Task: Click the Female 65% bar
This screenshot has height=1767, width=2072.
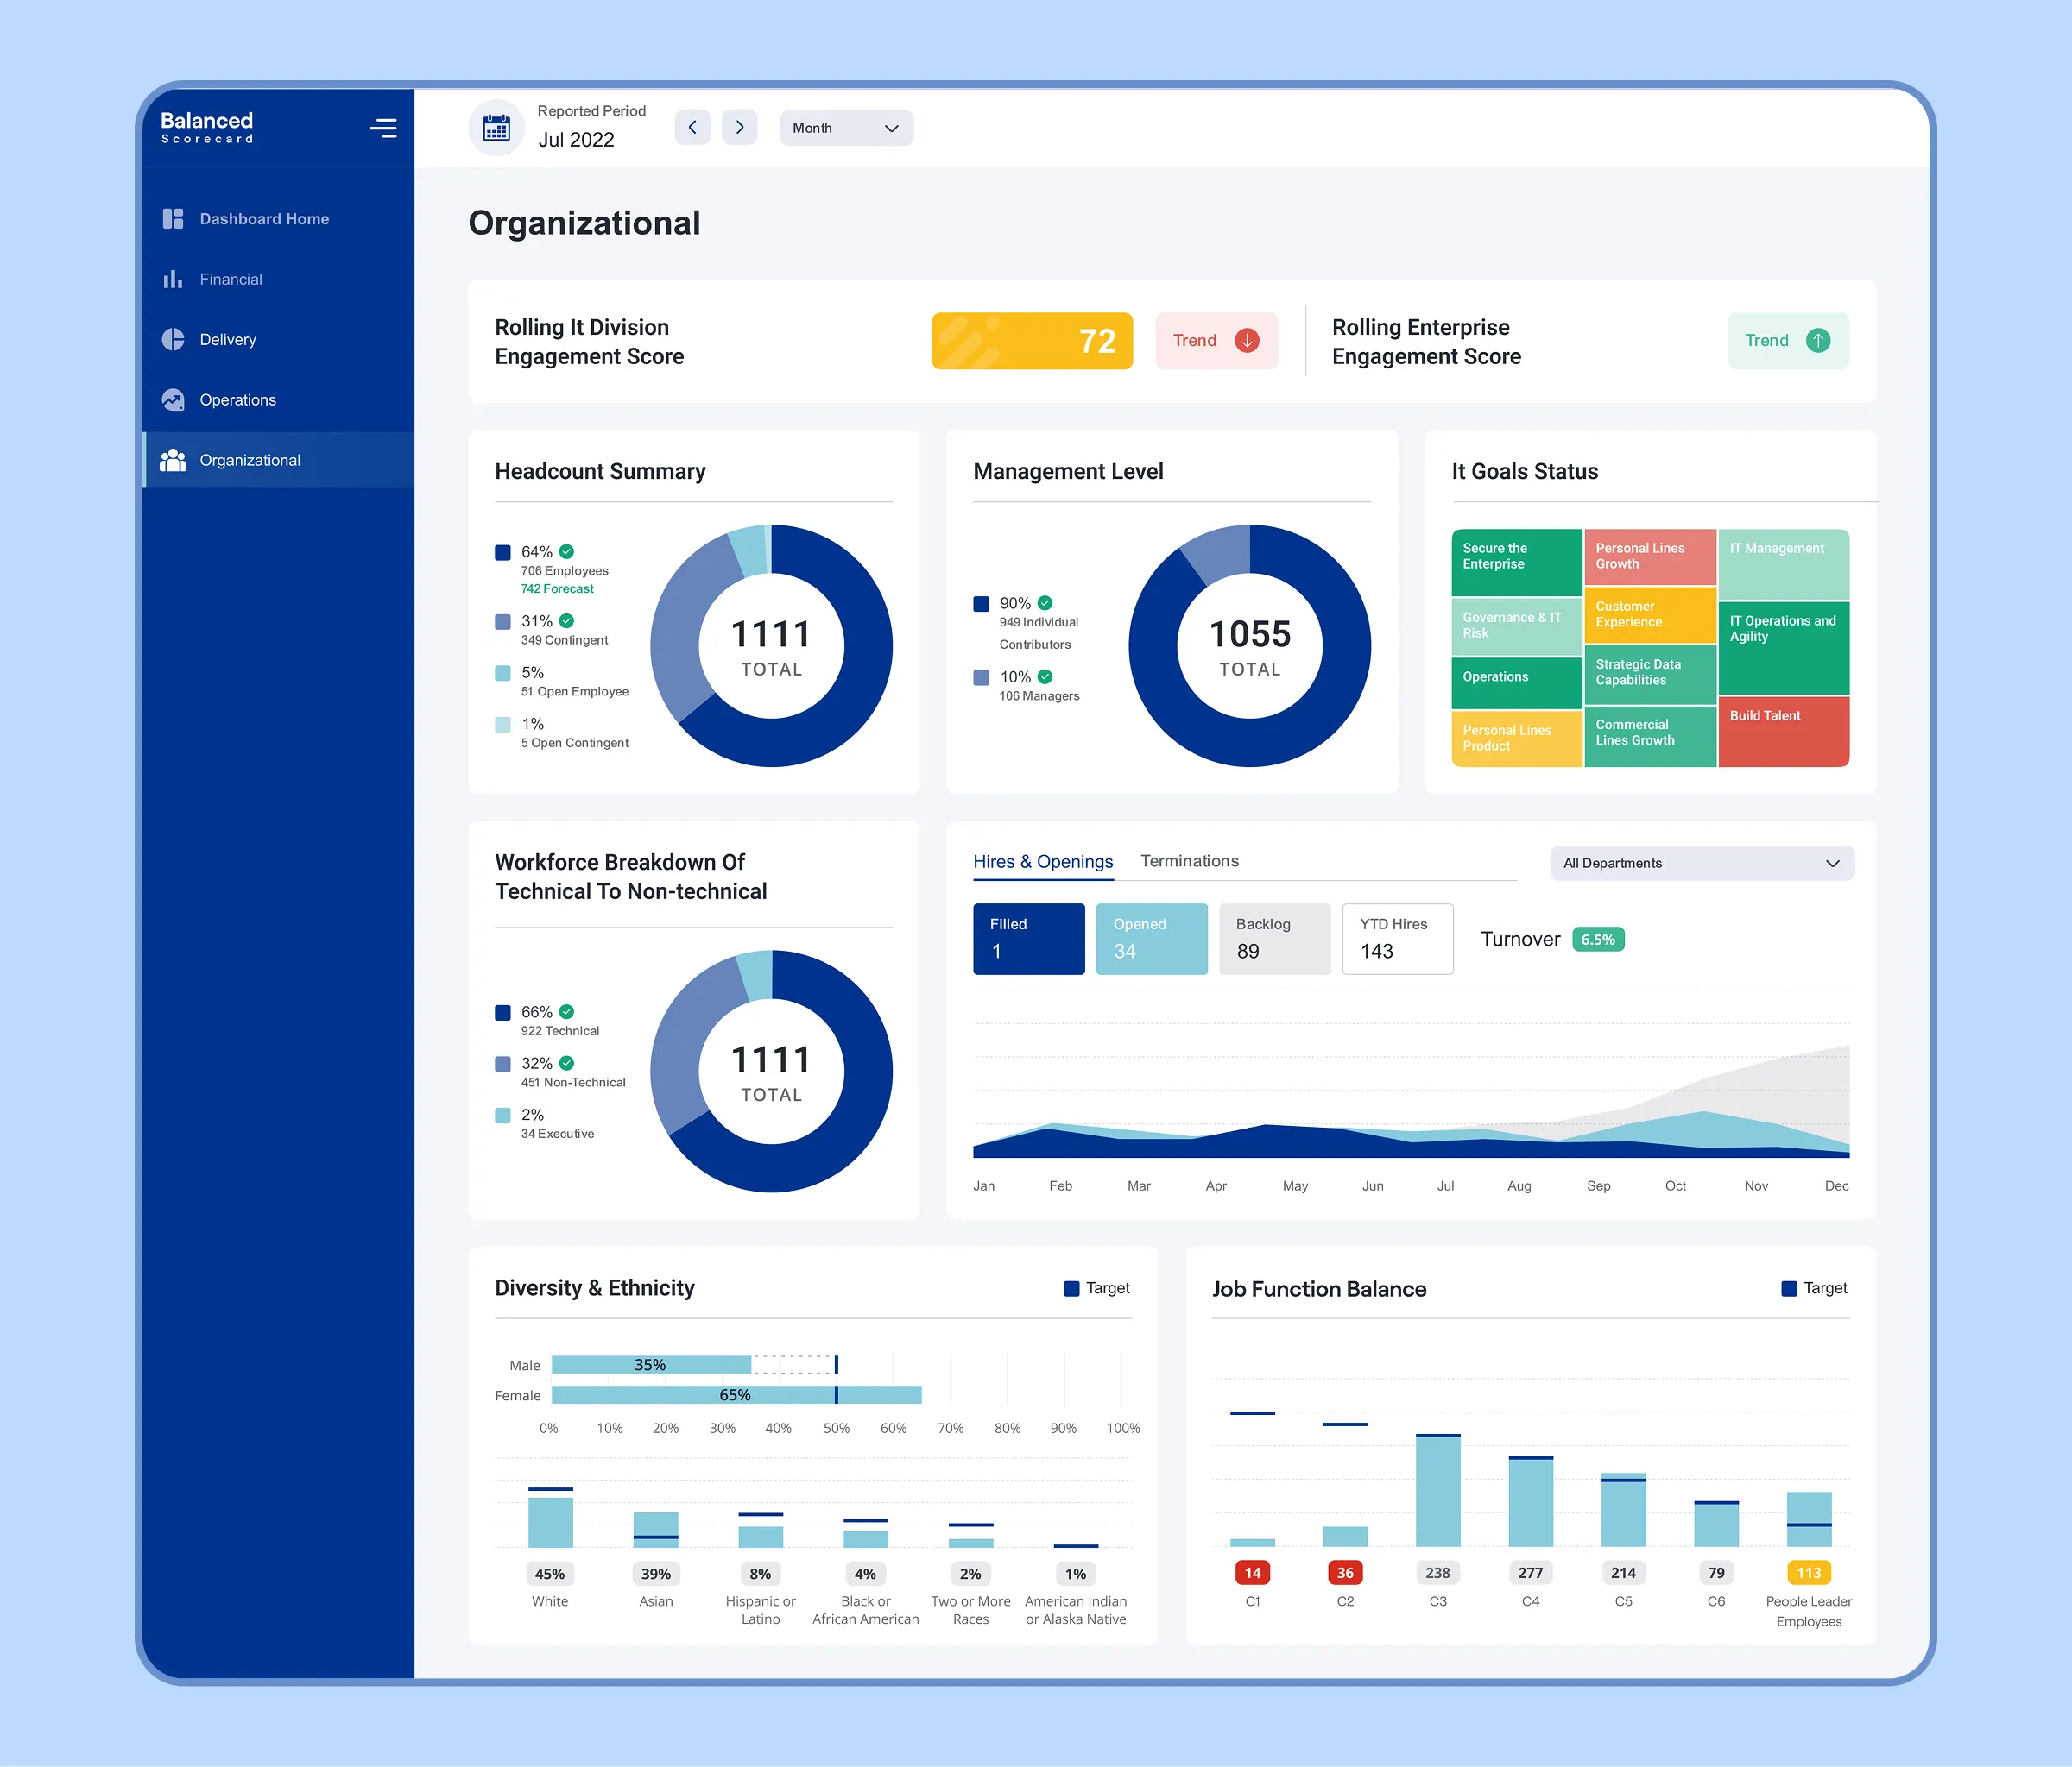Action: click(736, 1395)
